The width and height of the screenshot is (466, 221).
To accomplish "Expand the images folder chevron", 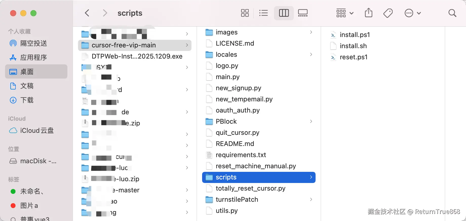I will (311, 32).
